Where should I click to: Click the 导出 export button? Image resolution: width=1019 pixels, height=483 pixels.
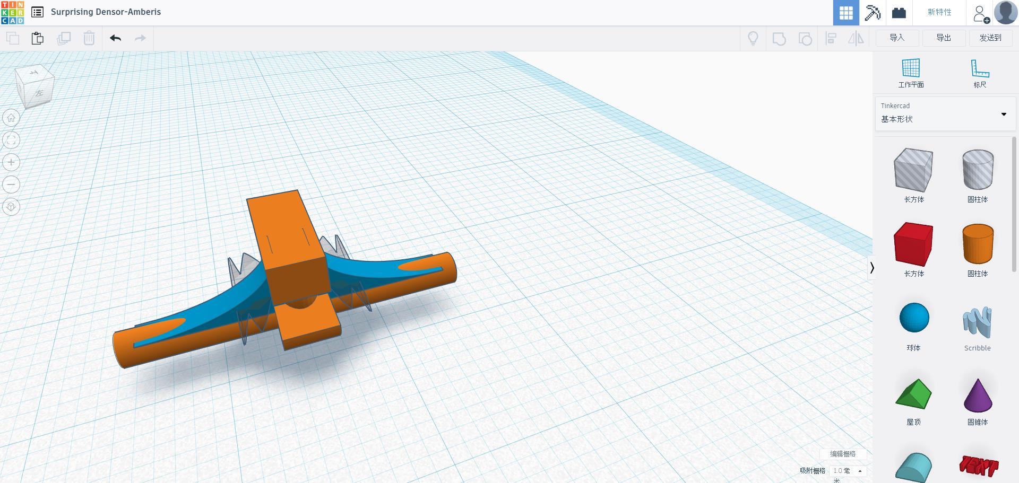(944, 38)
